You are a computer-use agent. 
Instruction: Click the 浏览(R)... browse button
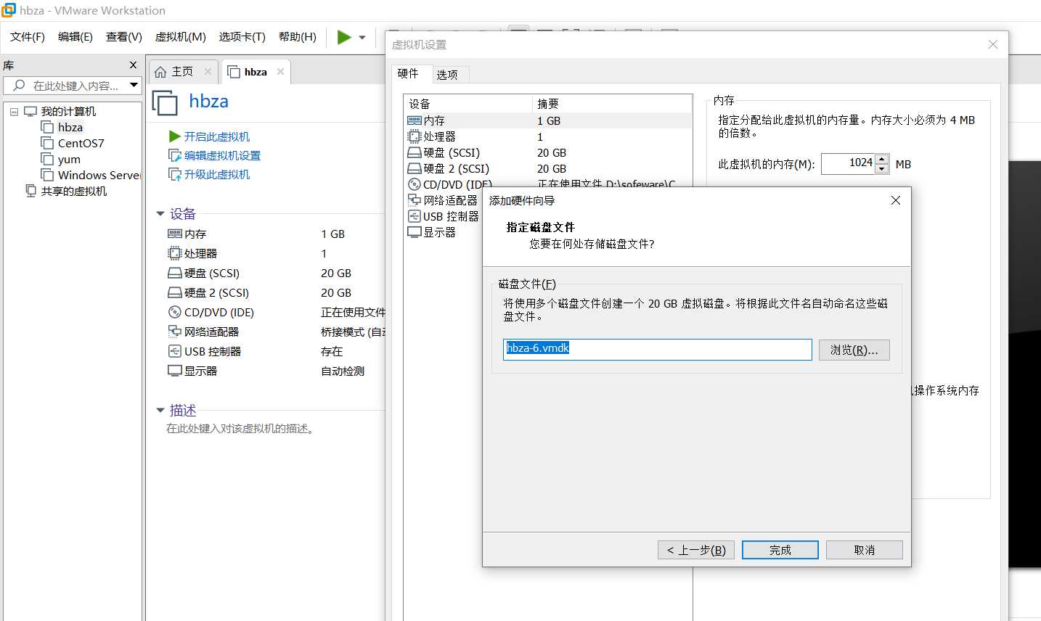click(x=854, y=350)
